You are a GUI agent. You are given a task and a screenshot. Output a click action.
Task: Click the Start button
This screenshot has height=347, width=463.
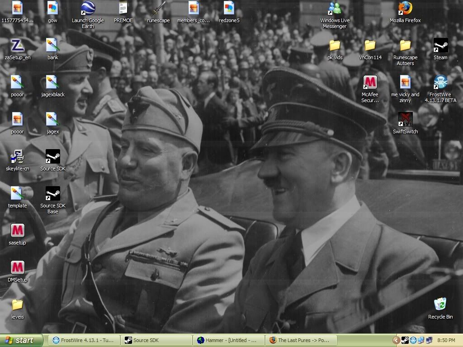point(22,340)
